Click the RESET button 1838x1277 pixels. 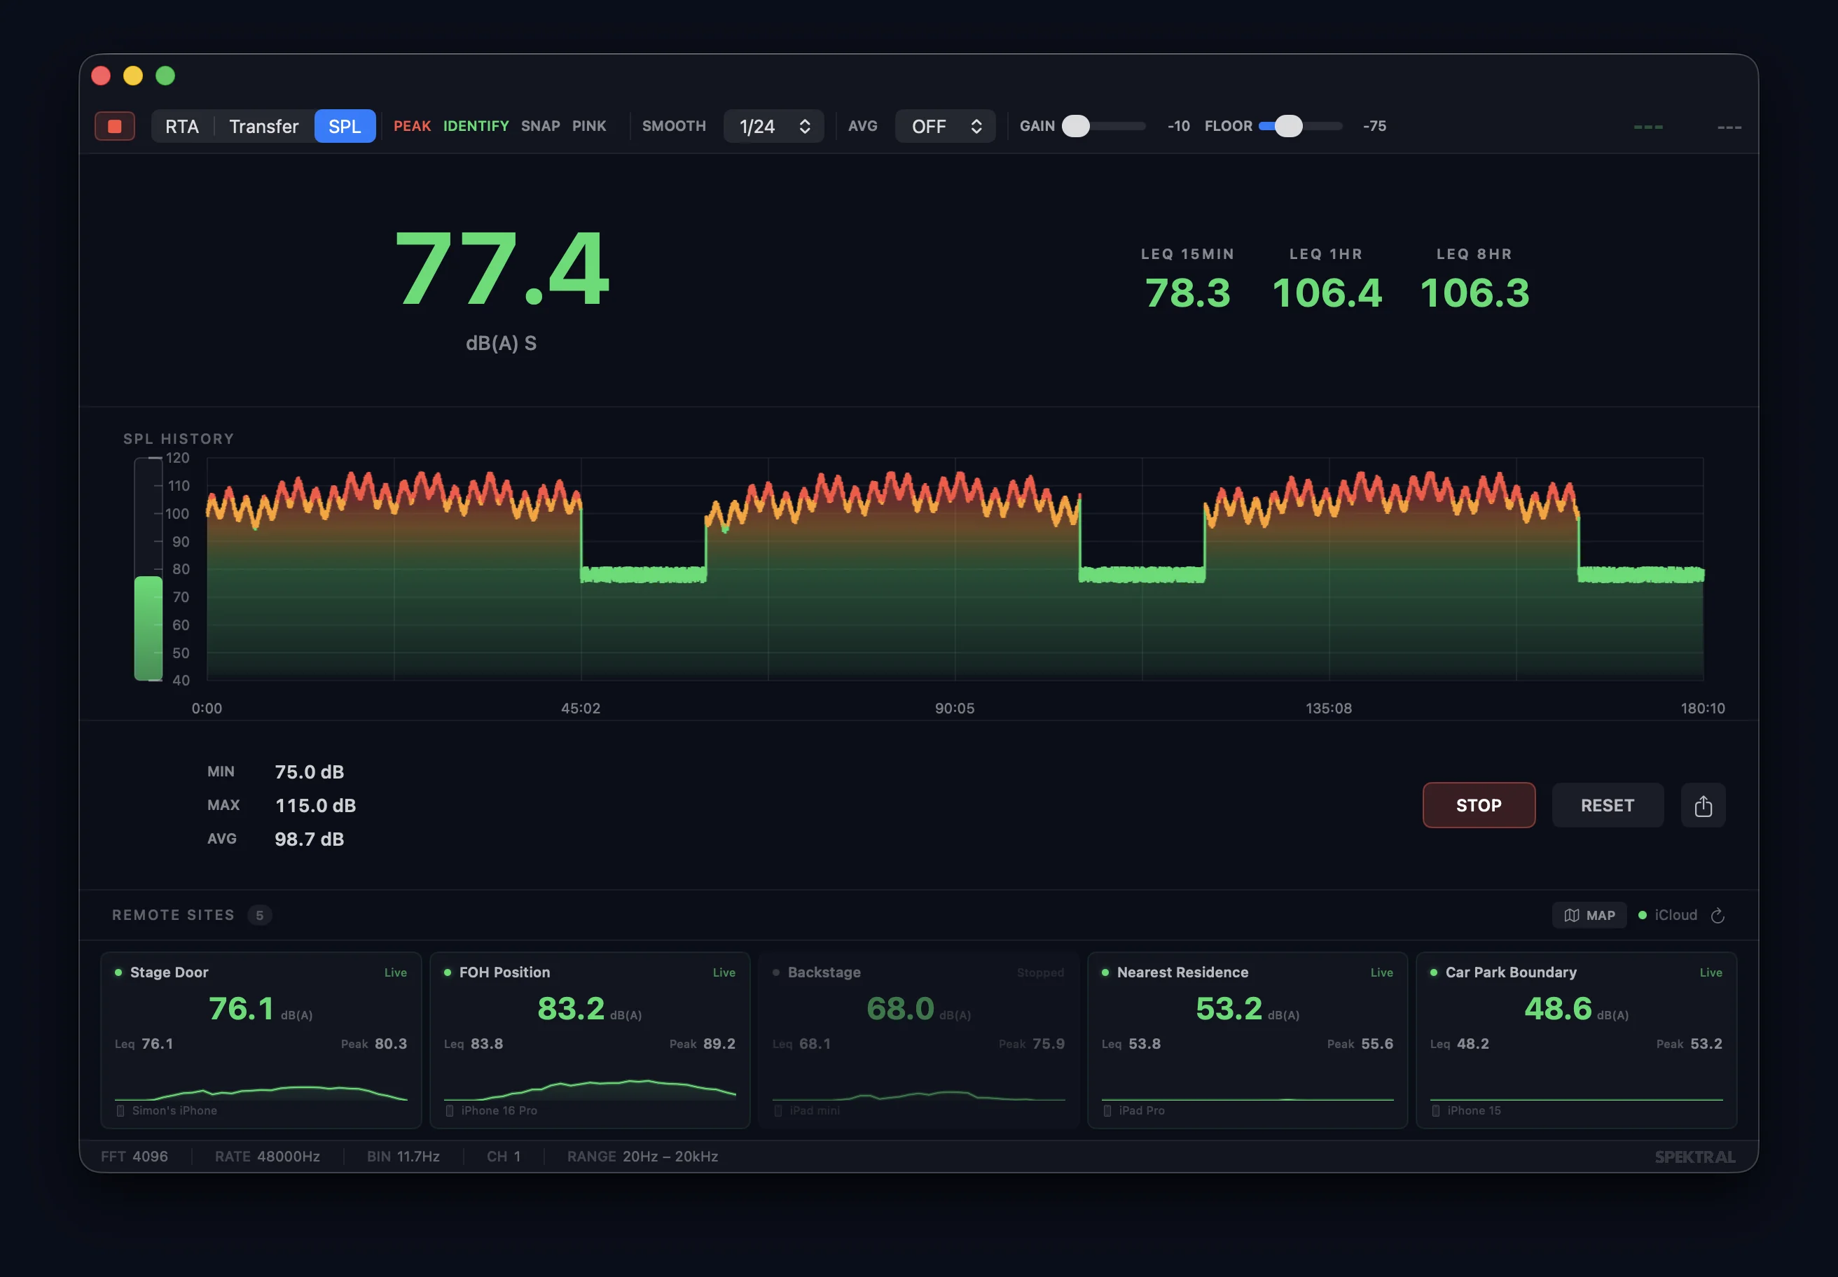1608,805
